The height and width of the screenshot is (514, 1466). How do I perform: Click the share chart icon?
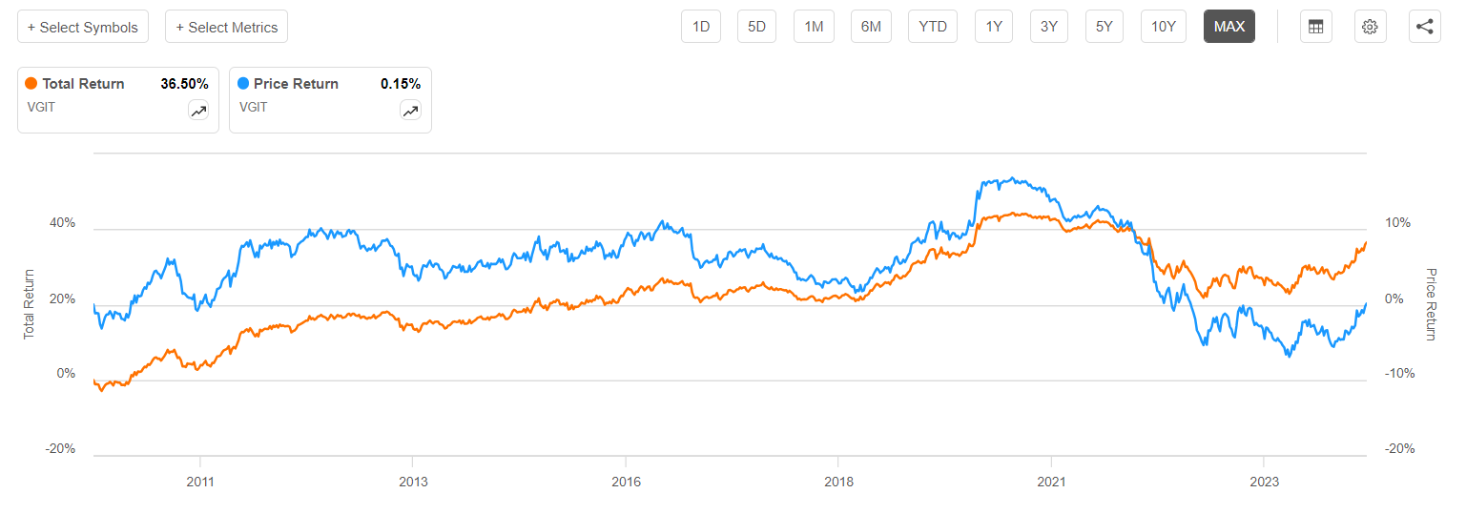tap(1424, 27)
